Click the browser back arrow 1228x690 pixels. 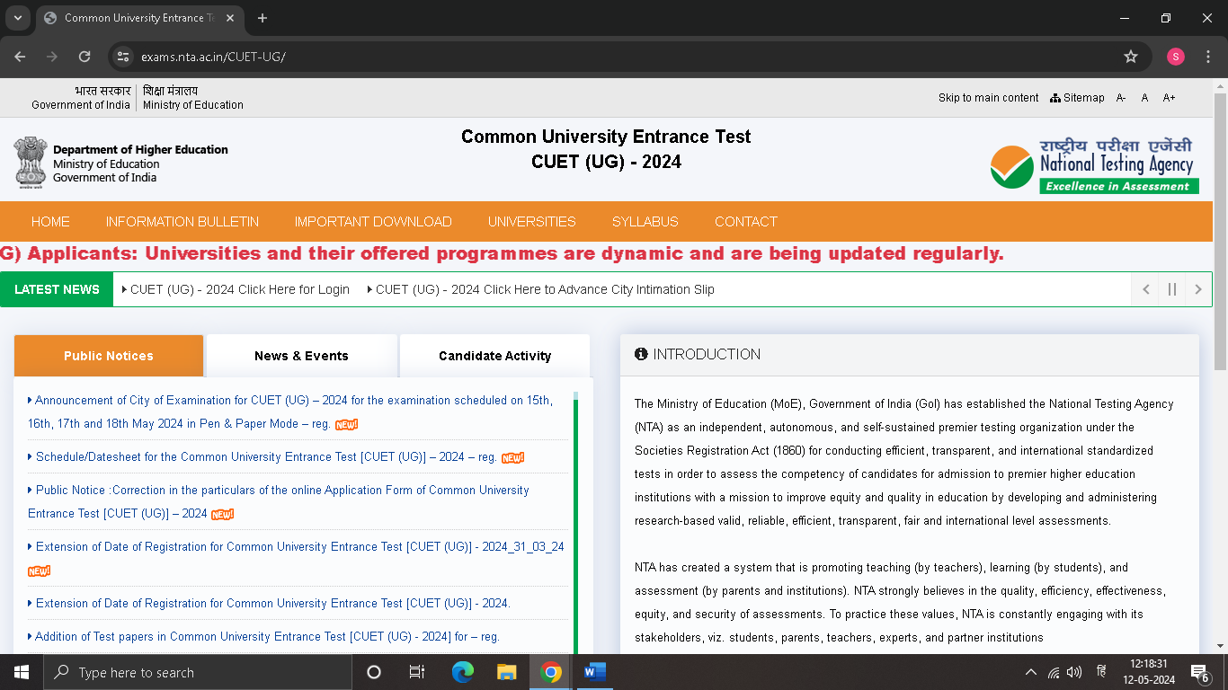point(21,57)
